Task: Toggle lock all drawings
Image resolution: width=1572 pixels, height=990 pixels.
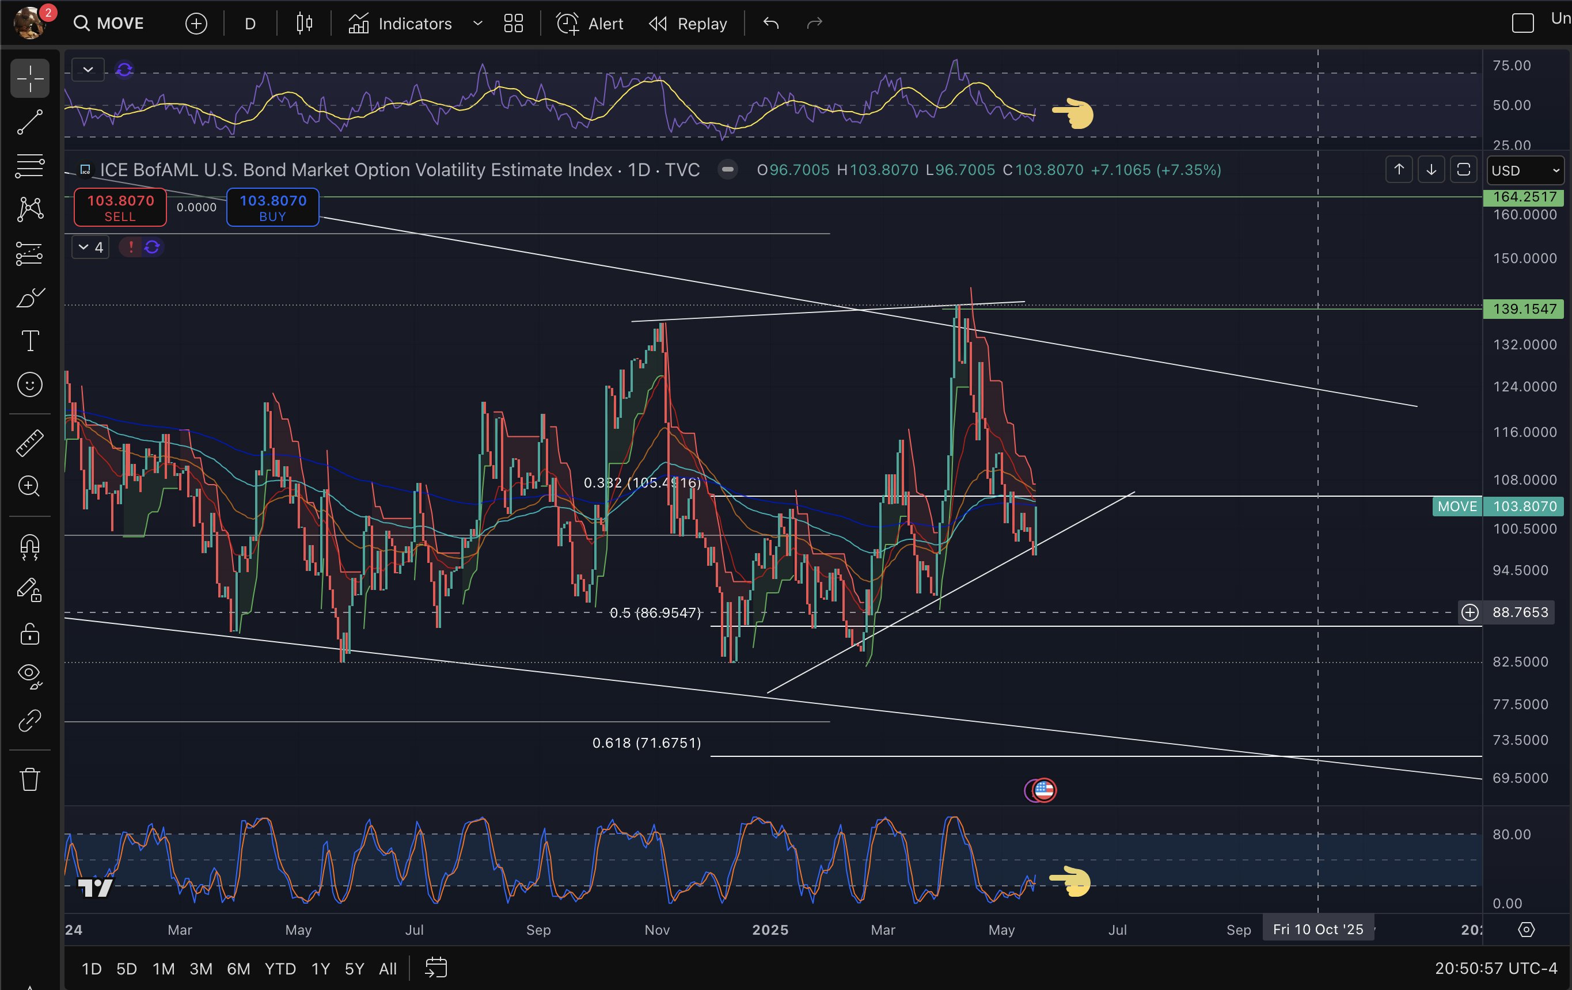Action: (30, 634)
